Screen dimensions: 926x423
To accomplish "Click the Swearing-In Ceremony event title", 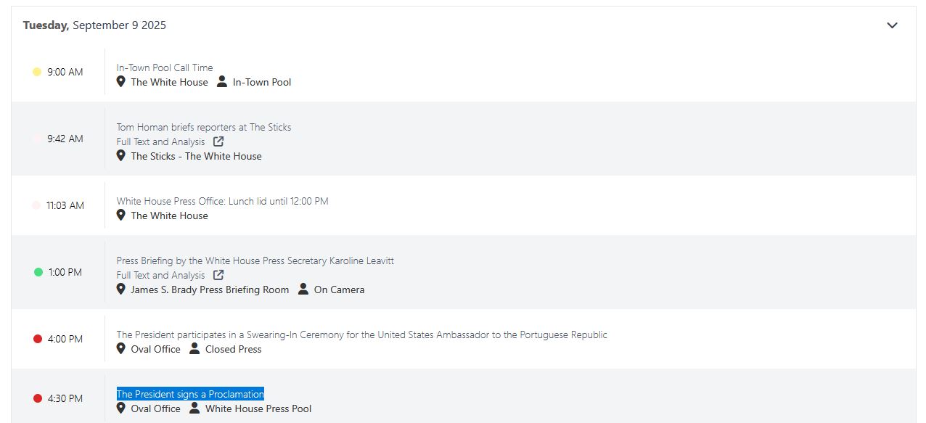I will point(362,334).
